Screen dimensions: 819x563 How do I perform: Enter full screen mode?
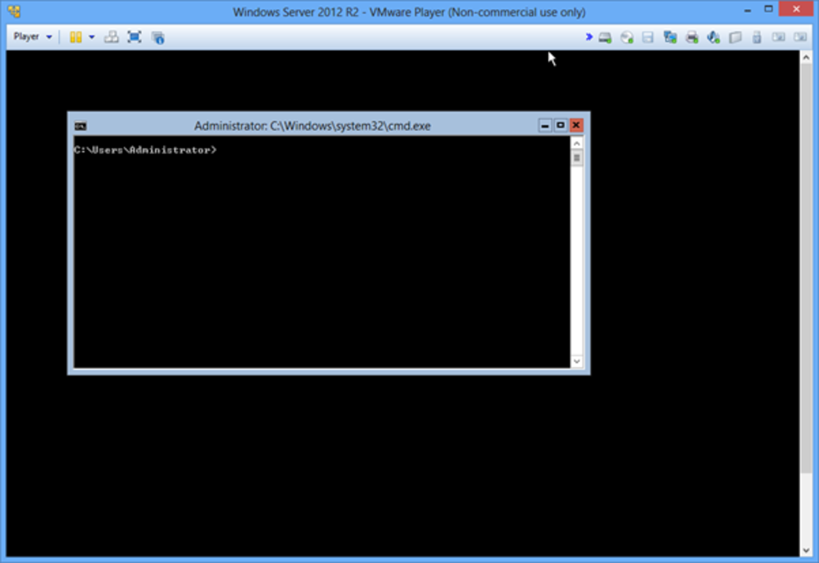coord(134,37)
